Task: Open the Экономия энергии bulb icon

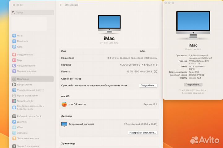Action: click(14, 138)
